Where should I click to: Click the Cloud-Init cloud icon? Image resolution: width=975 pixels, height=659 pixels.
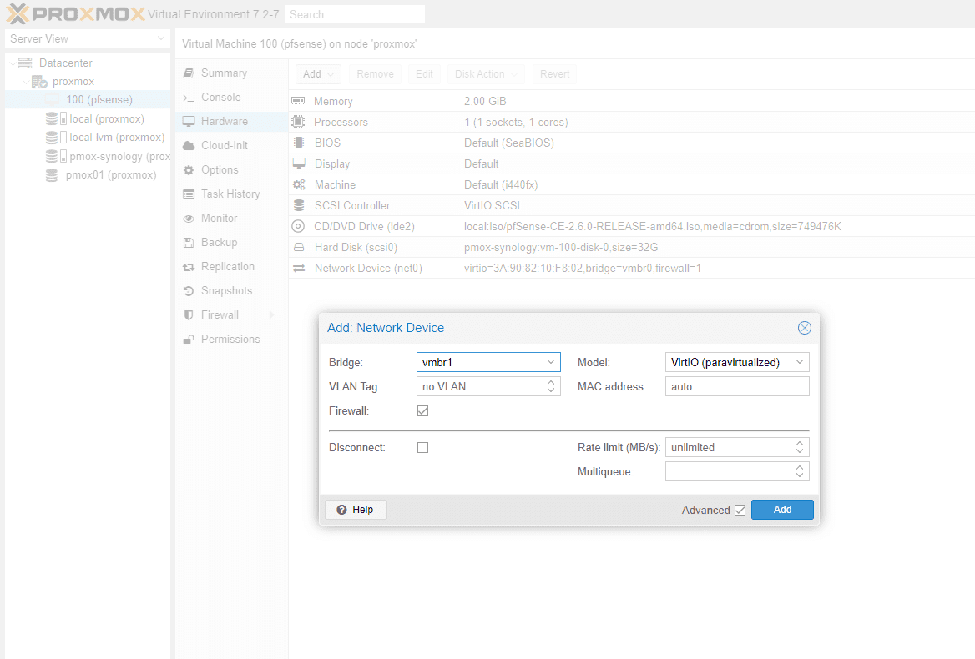pos(189,145)
